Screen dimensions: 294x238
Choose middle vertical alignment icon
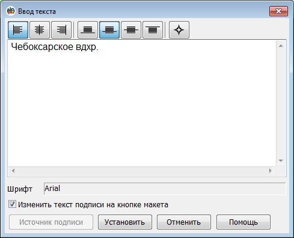[131, 30]
